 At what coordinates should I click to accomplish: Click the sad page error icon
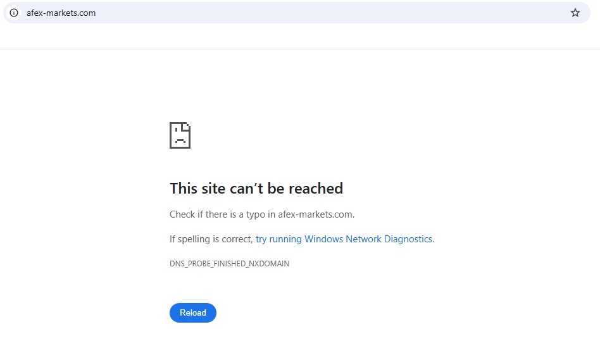tap(180, 135)
